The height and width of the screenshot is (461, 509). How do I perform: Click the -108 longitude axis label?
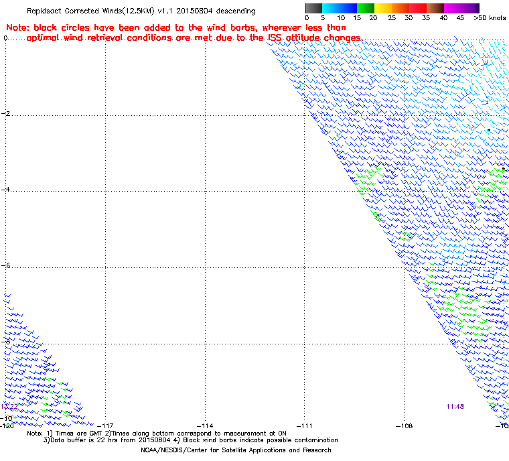tap(404, 425)
